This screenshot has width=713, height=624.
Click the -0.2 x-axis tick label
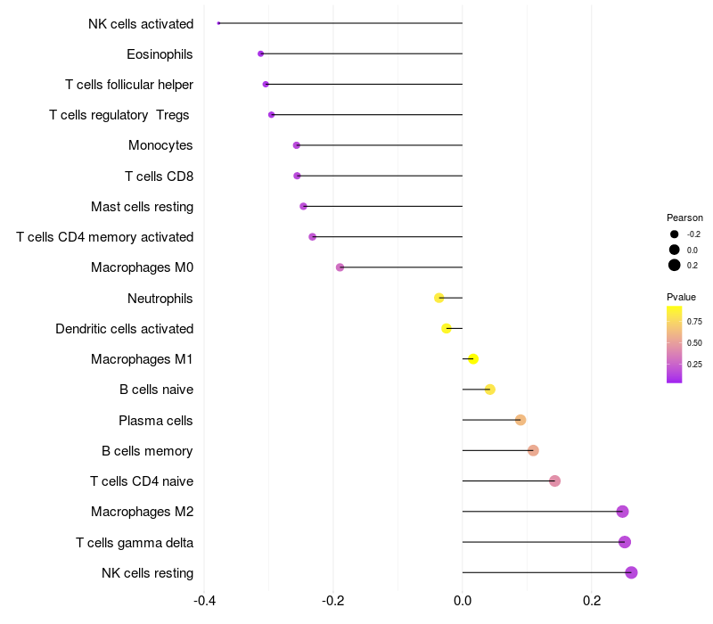click(x=332, y=601)
